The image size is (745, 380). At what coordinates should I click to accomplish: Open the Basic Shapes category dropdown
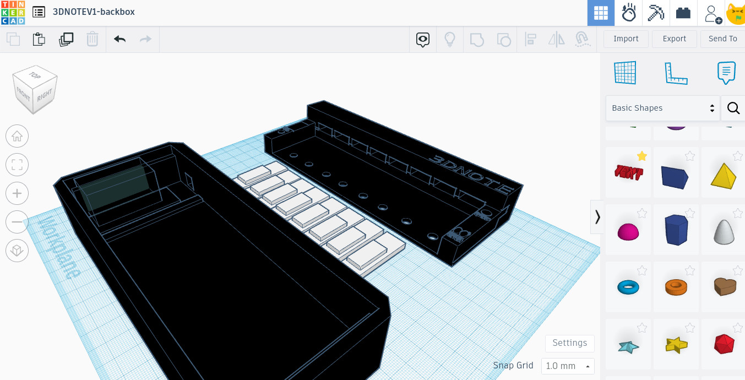click(x=662, y=108)
